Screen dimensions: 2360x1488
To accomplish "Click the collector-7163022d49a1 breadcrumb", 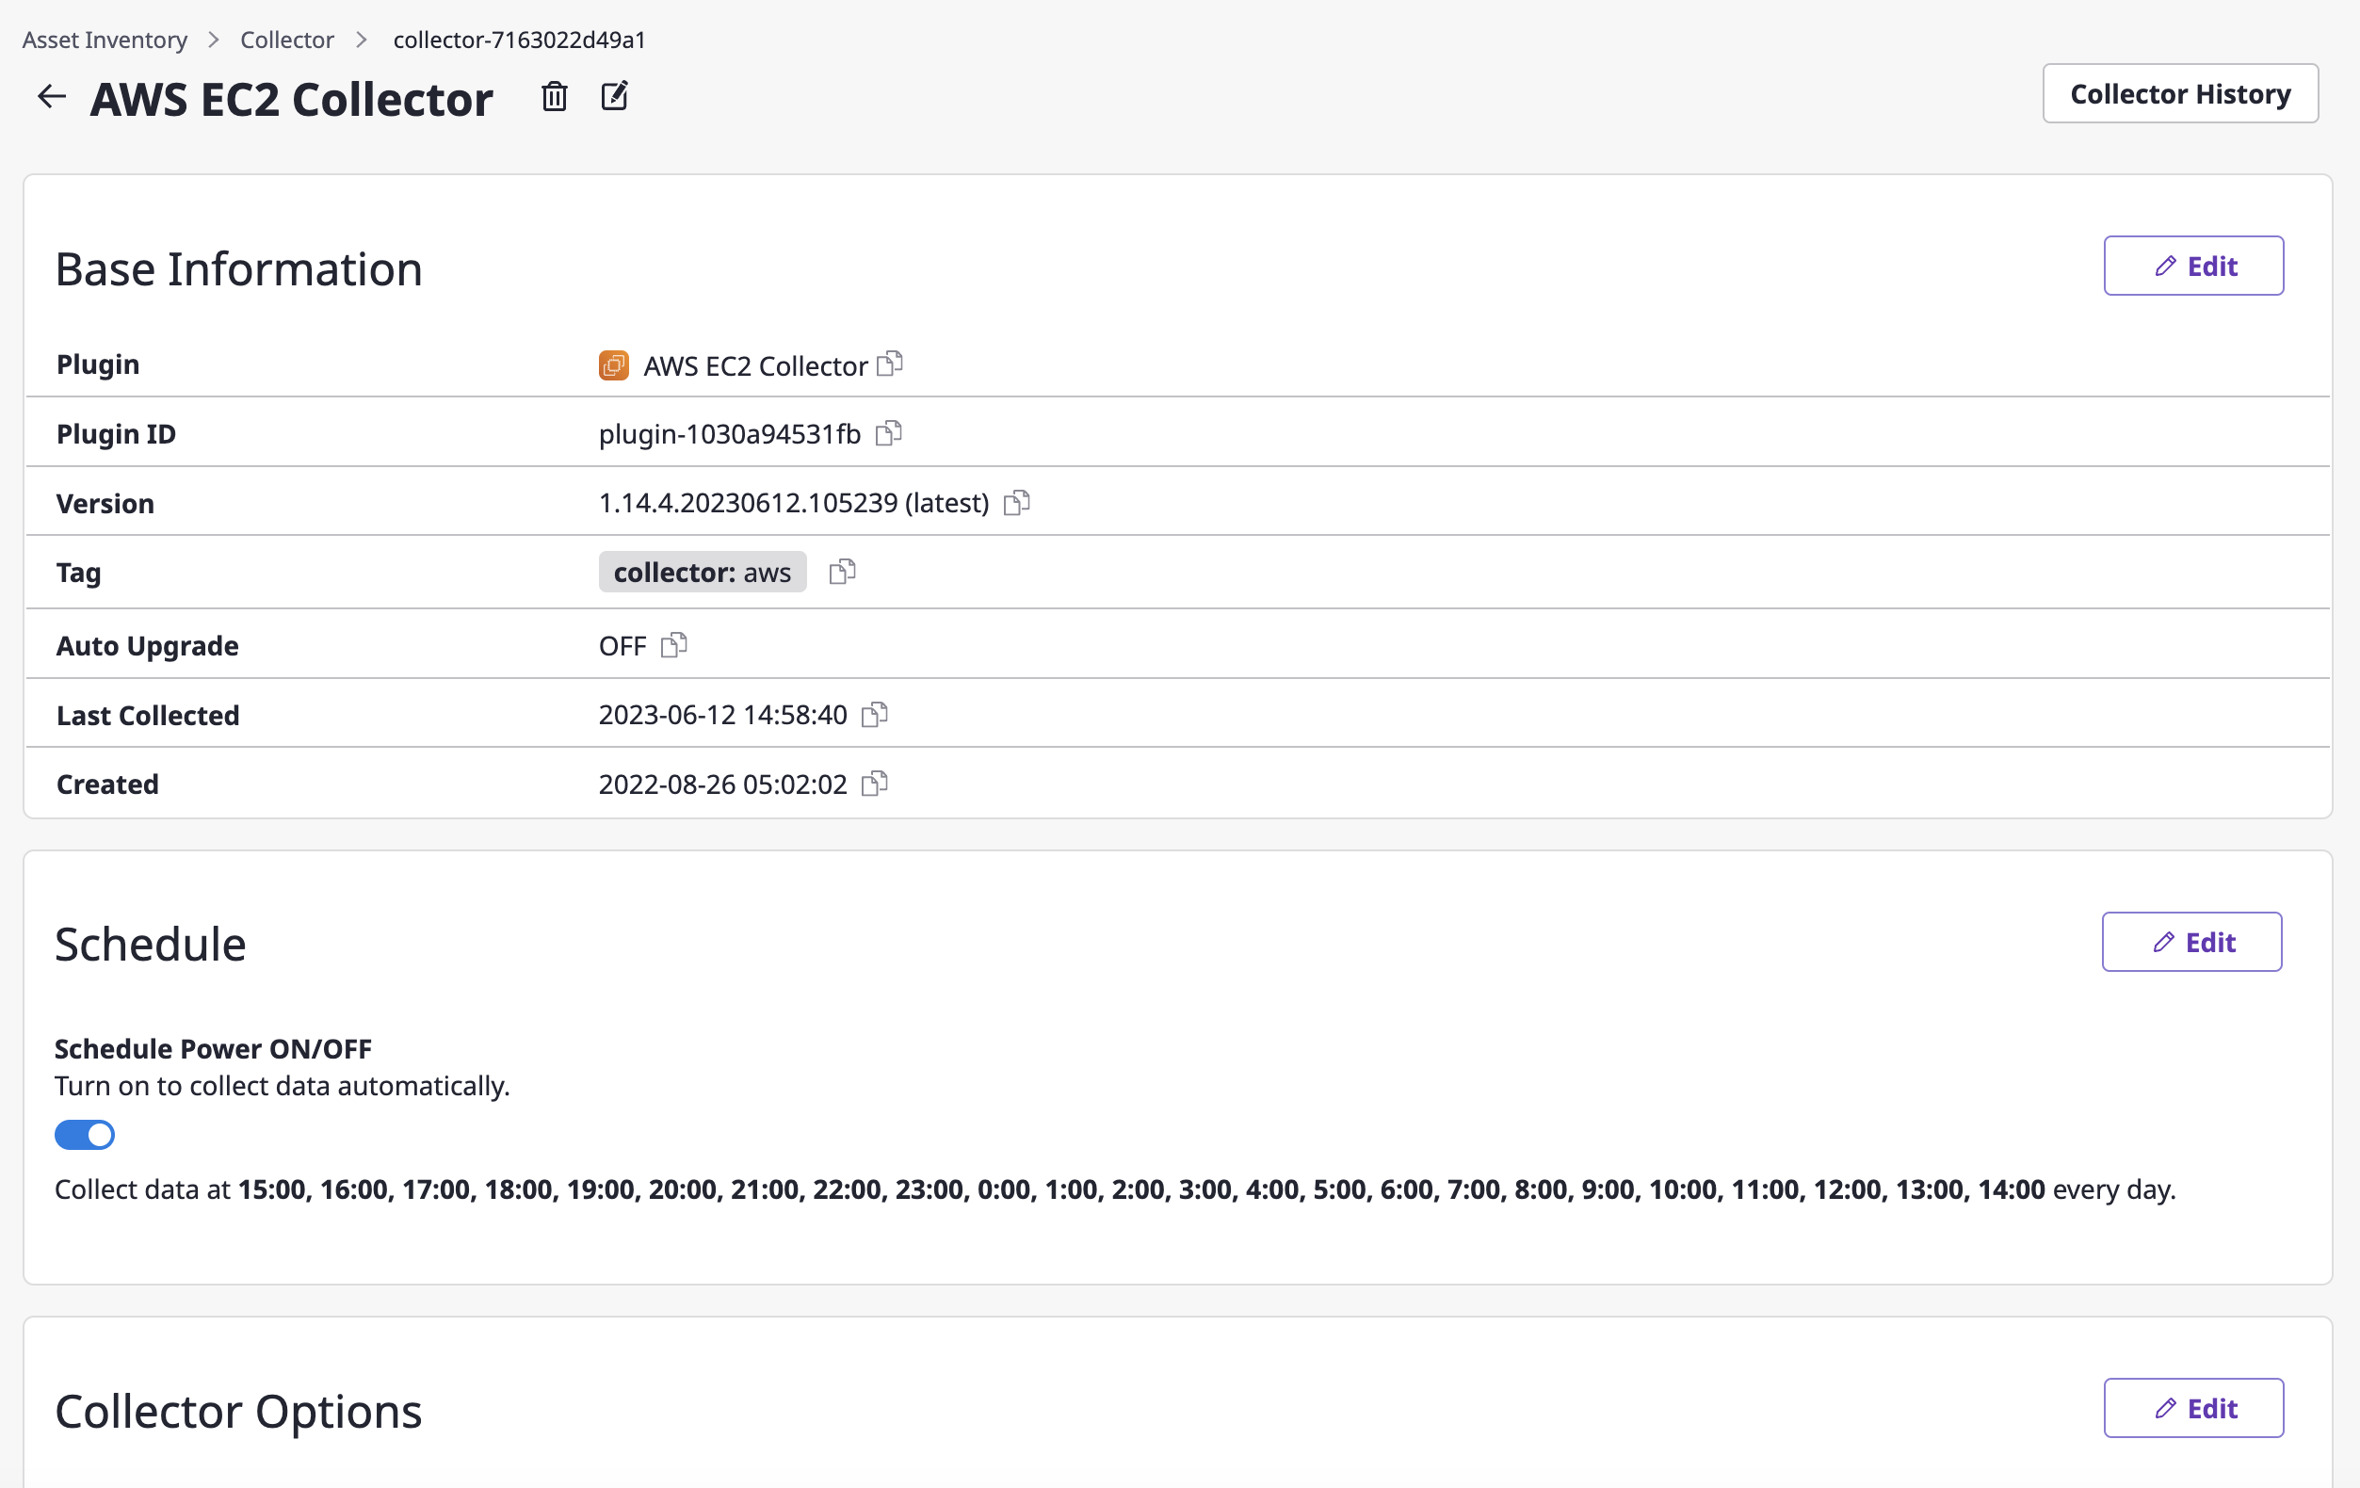I will 520,40.
